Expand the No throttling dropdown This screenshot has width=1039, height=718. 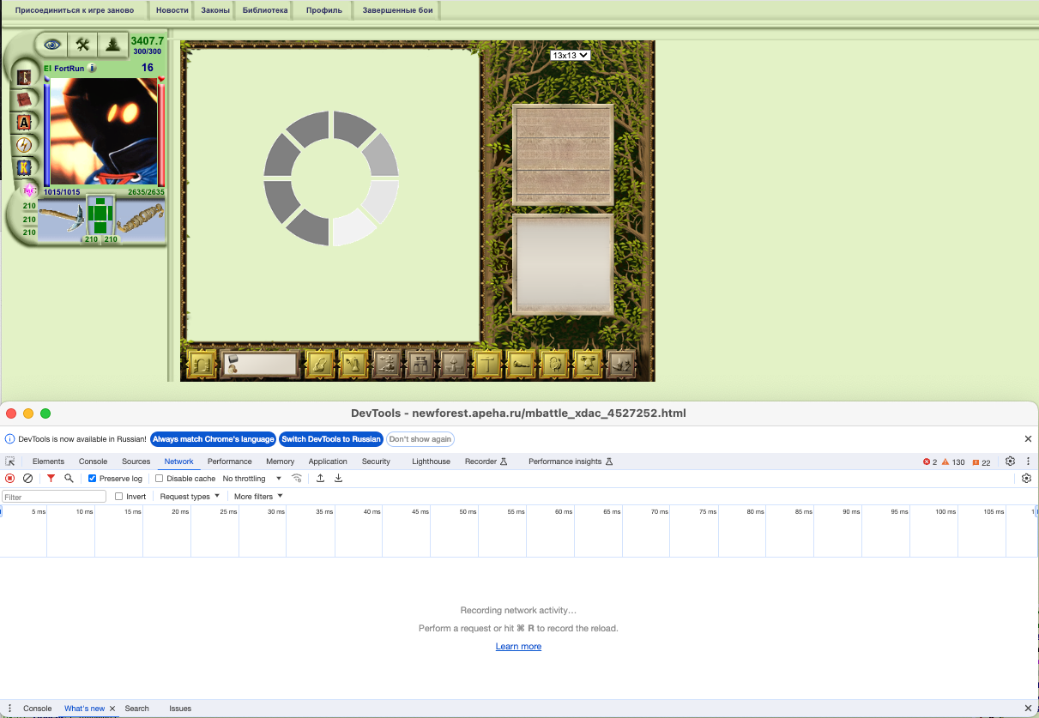pos(252,479)
